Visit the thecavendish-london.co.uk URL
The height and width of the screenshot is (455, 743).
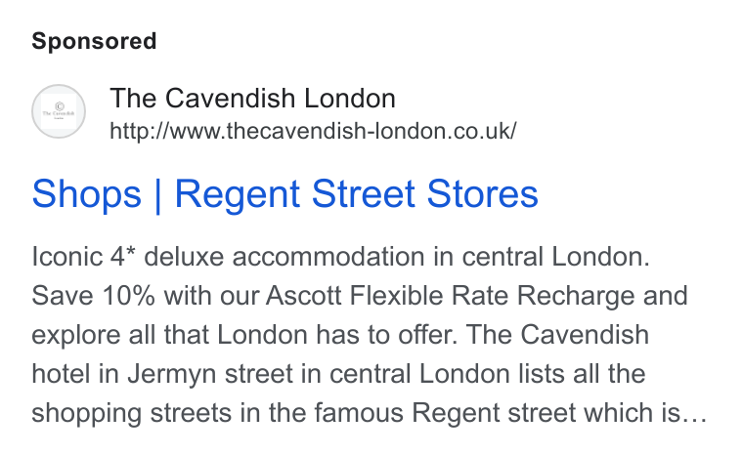pos(313,131)
